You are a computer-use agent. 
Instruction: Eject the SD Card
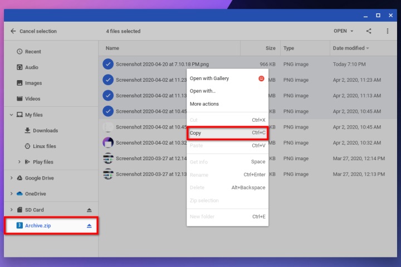[x=89, y=210]
